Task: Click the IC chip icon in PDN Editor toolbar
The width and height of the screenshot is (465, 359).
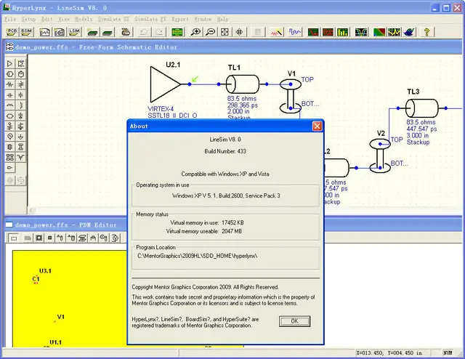Action: 39,238
